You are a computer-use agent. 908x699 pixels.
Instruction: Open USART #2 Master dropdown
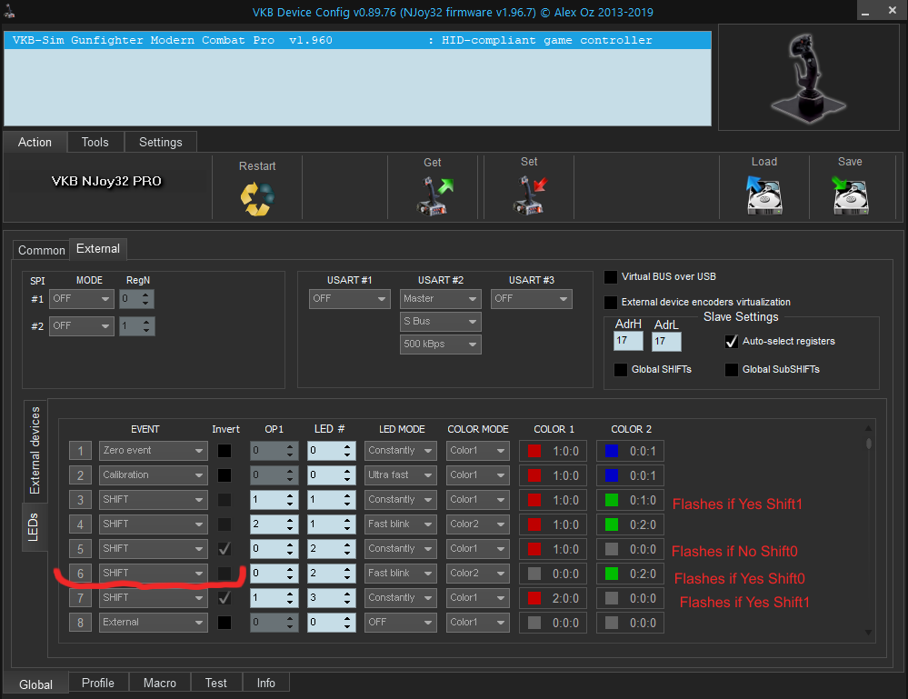pos(440,299)
